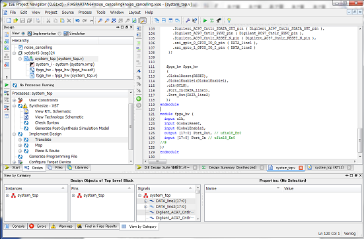Click the light bulb tips icon
The height and width of the screenshot is (239, 364).
click(x=229, y=20)
